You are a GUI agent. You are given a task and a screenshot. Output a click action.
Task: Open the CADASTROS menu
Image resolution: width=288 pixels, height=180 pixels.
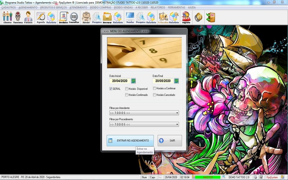point(9,8)
